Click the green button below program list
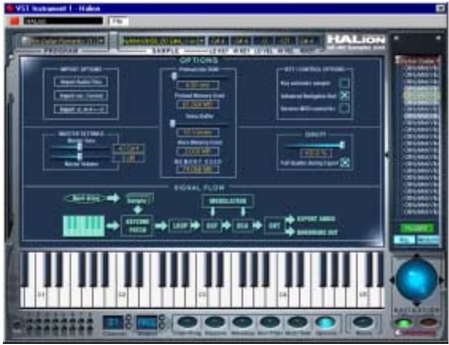Screen dimensions: 449x345 pos(417,228)
